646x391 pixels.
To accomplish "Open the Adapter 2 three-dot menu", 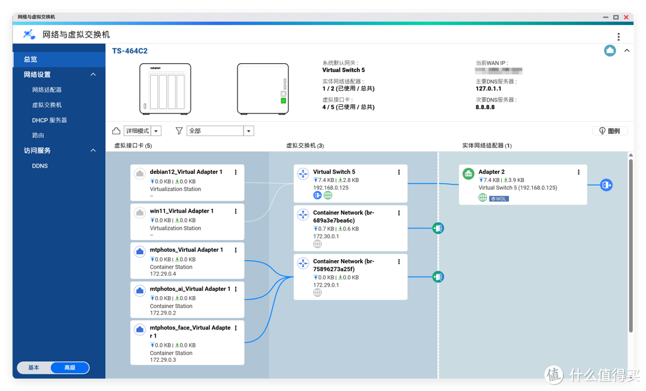I will 578,172.
